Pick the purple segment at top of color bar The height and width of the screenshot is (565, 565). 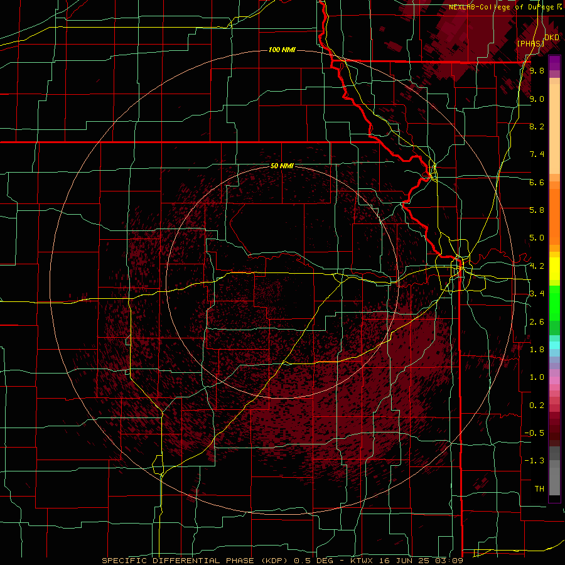(554, 63)
